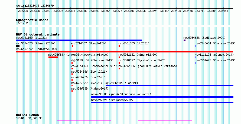241x124 pixels.
Task: Click nsv1111128 (Alsmadi2014) variant label
Action: click(x=214, y=55)
